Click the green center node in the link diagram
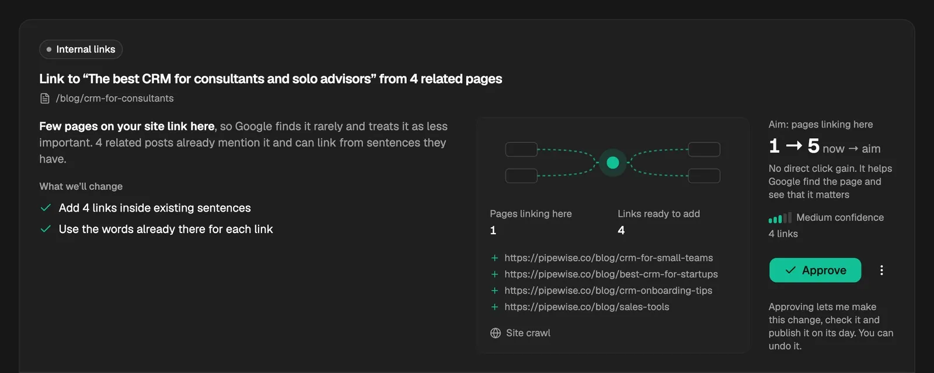This screenshot has height=373, width=934. (612, 163)
